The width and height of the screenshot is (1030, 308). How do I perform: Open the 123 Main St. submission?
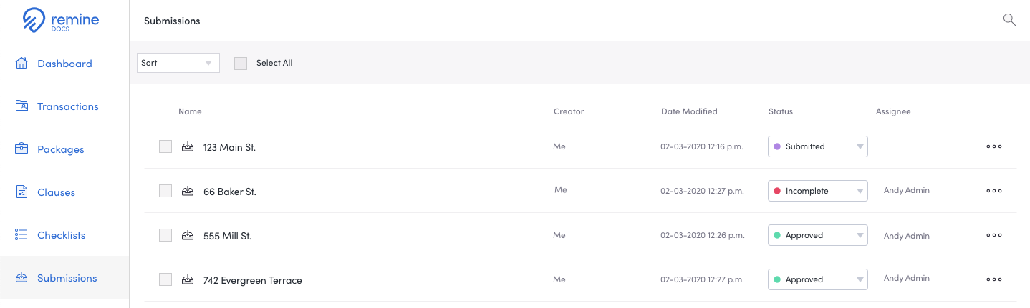tap(229, 147)
